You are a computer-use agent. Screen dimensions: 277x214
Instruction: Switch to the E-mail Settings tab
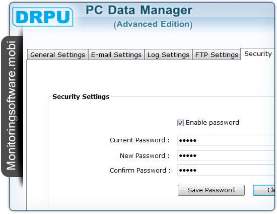116,55
